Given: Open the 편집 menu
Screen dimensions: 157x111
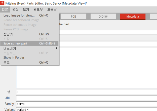Looking at the screenshot, I should pos(15,9).
